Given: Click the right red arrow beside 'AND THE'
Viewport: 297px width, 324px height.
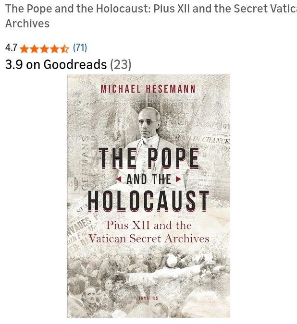Looking at the screenshot, I should (178, 179).
